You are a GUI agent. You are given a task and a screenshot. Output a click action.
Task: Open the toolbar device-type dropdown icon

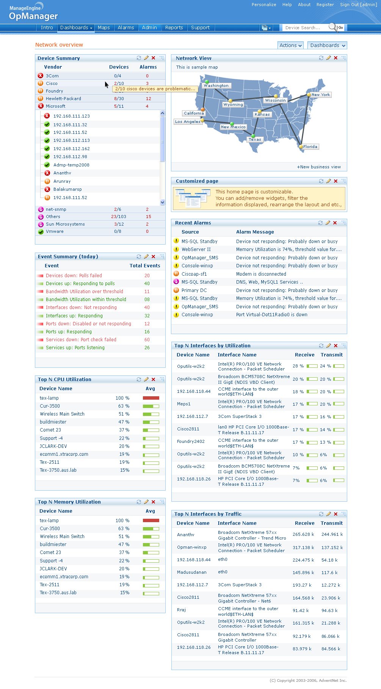pos(267,28)
